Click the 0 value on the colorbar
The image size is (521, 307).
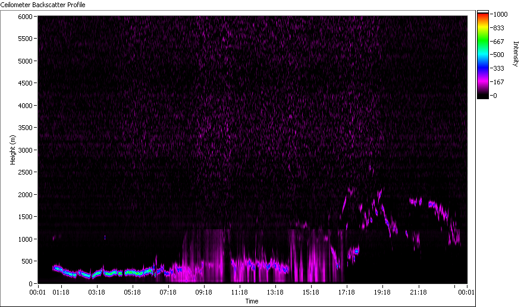pos(495,96)
